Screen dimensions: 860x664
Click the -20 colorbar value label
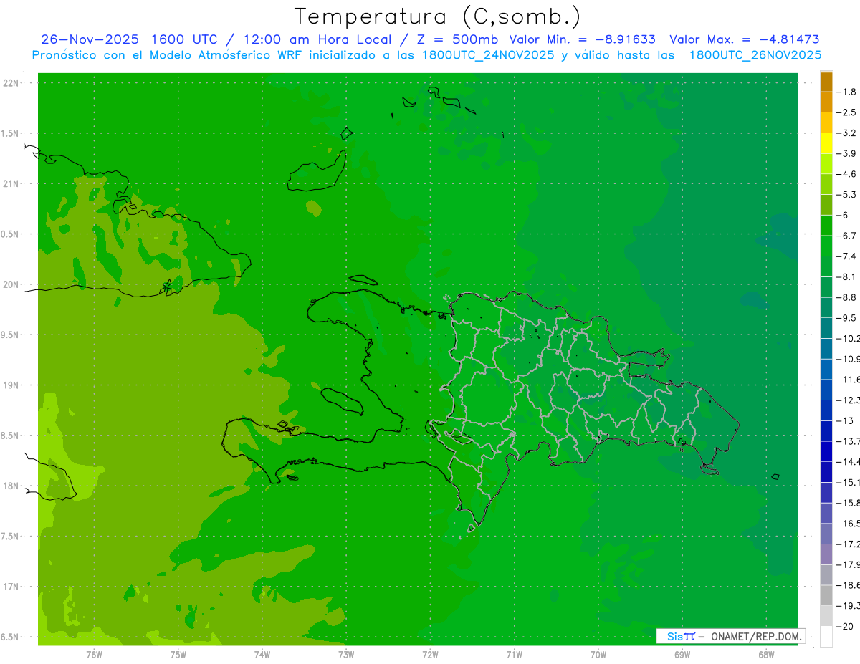coord(846,626)
